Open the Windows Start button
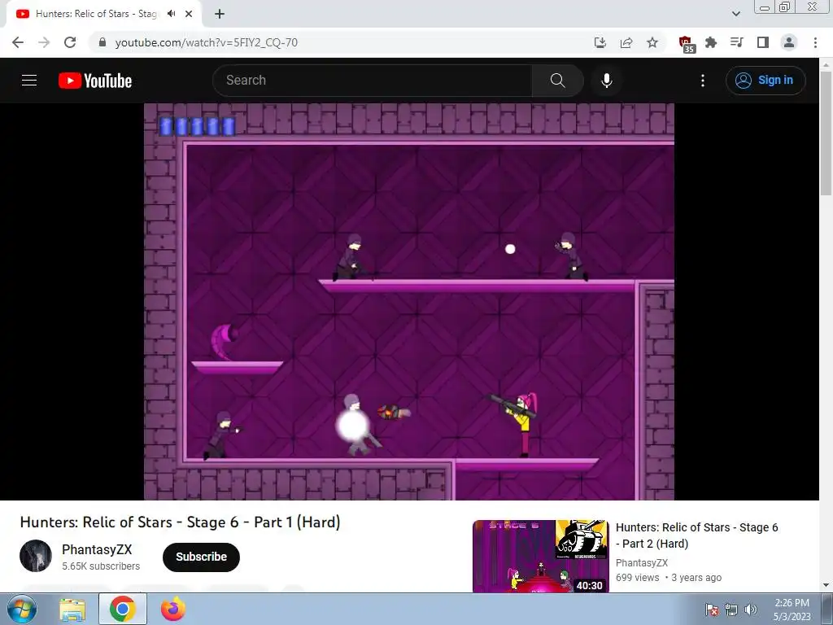The height and width of the screenshot is (625, 833). click(21, 609)
